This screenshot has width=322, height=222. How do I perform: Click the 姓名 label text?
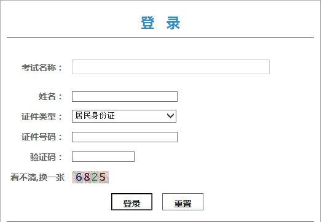(47, 96)
